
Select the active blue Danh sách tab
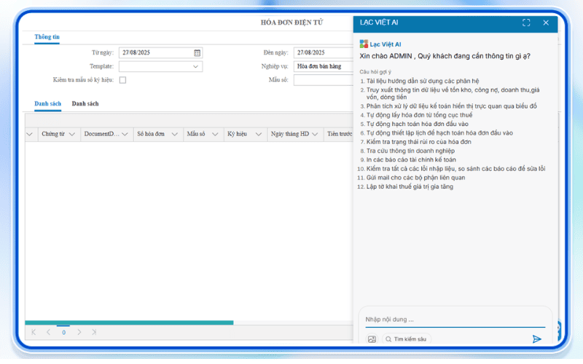(47, 103)
